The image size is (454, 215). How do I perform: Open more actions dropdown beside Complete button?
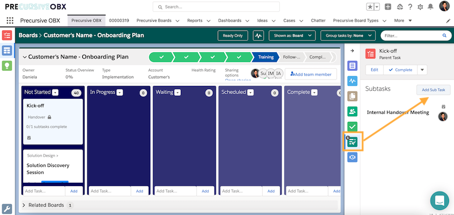tap(422, 70)
